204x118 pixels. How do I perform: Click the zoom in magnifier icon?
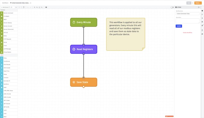[35, 7]
